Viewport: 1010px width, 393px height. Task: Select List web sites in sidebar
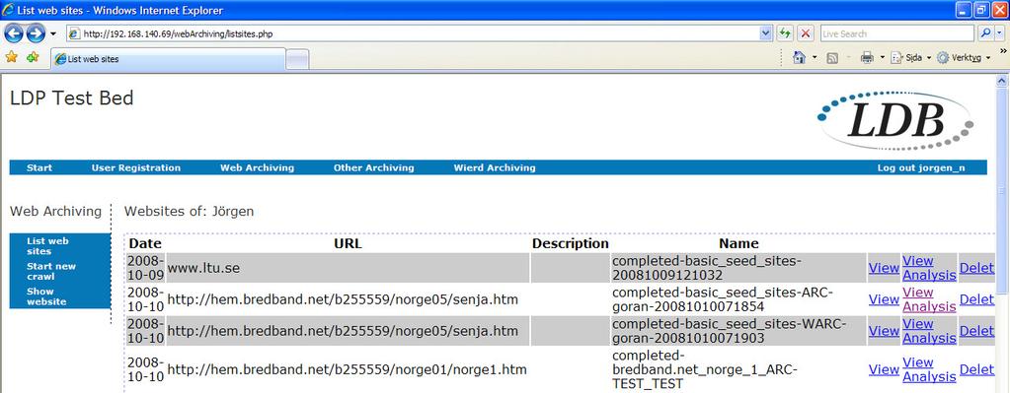[47, 246]
